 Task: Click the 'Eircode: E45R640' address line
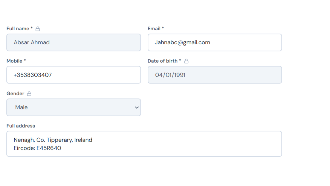[37, 148]
